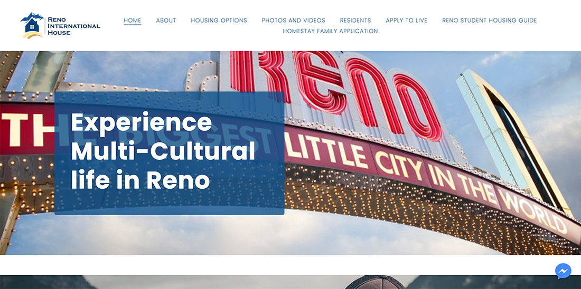Open Reno Student Housing Guide
Viewport: 581px width, 289px height.
[x=490, y=21]
